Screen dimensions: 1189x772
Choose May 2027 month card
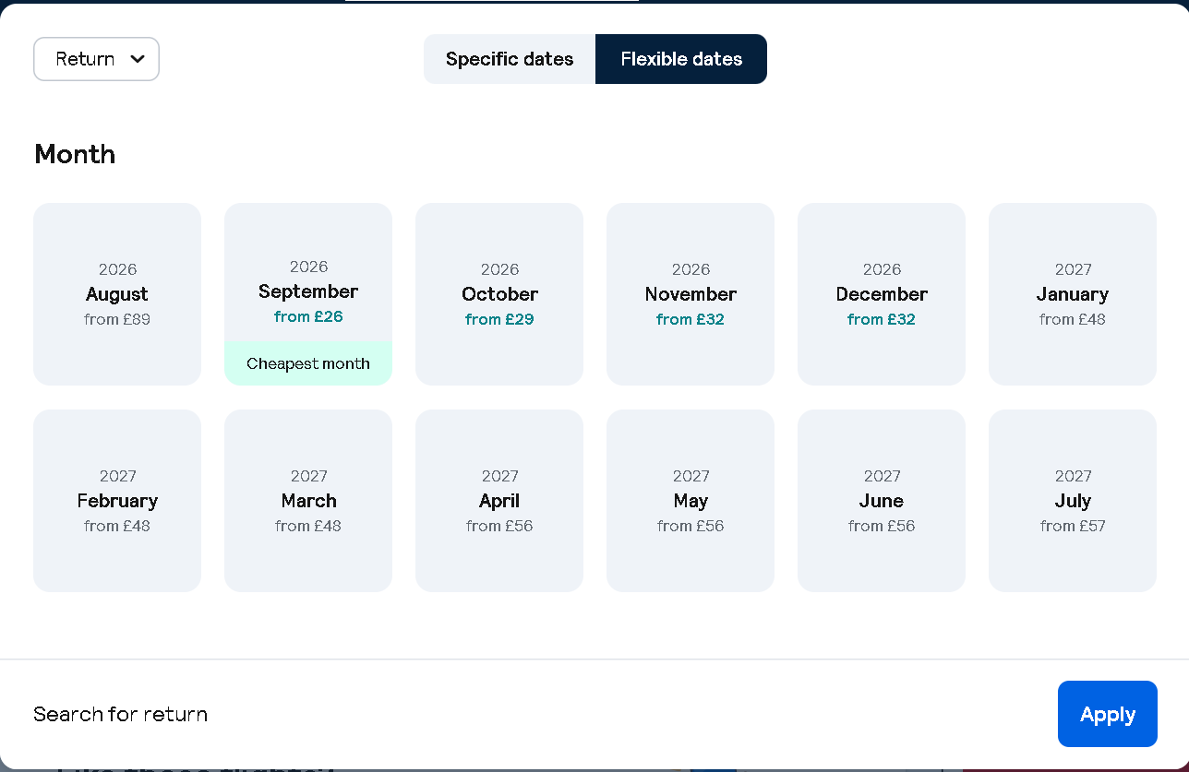691,501
